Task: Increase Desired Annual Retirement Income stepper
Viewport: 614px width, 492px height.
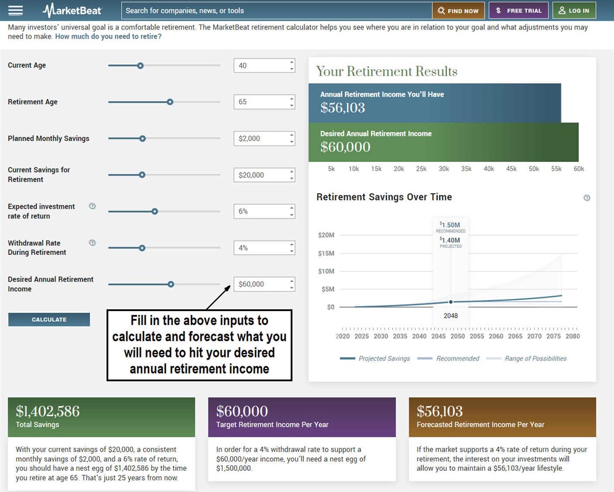Action: click(291, 281)
